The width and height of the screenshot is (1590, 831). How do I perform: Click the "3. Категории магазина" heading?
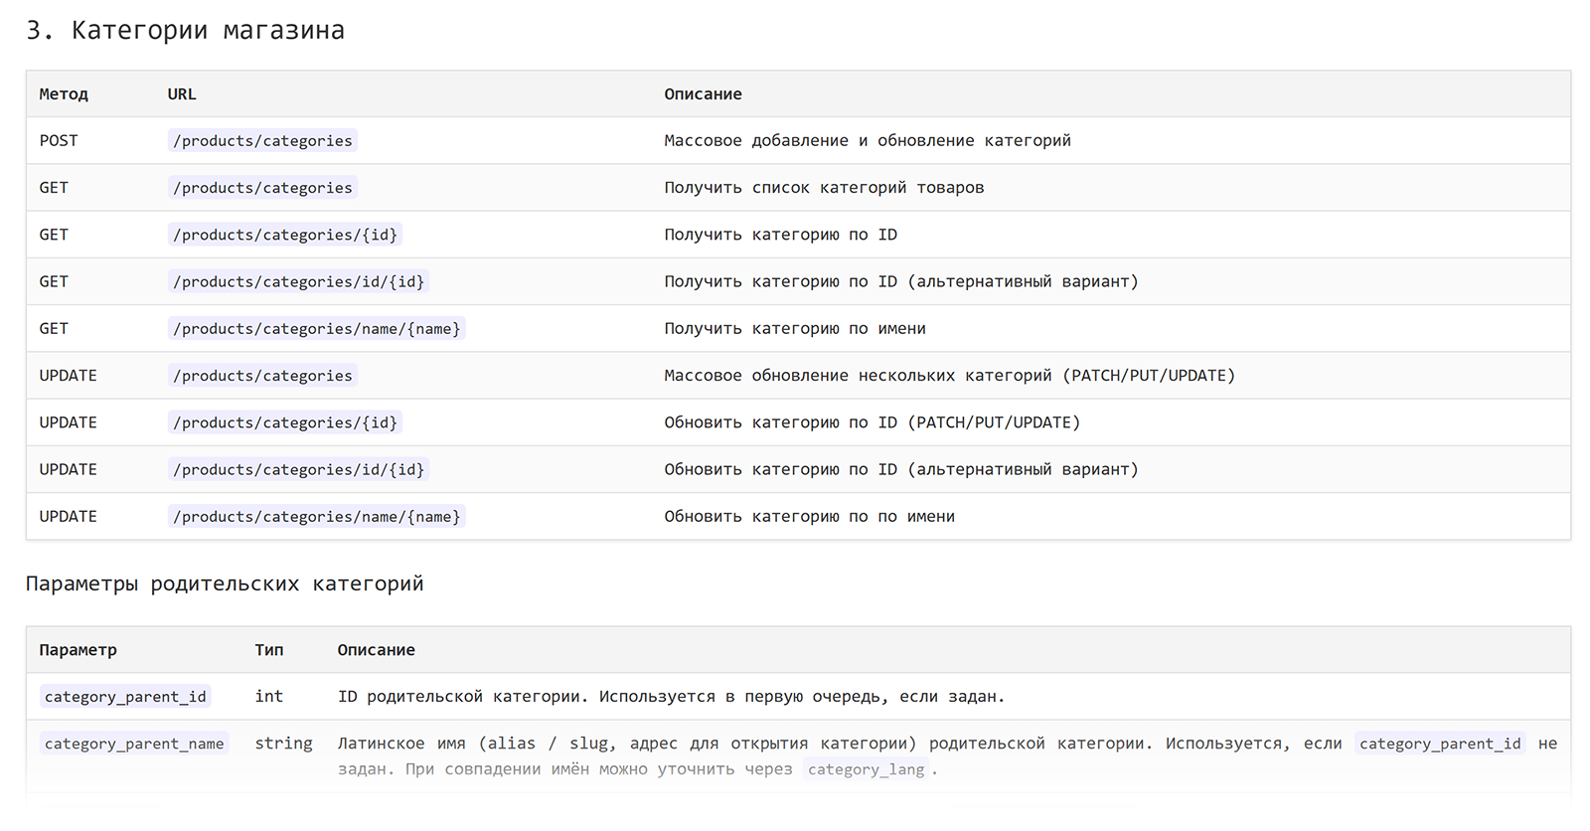click(185, 31)
